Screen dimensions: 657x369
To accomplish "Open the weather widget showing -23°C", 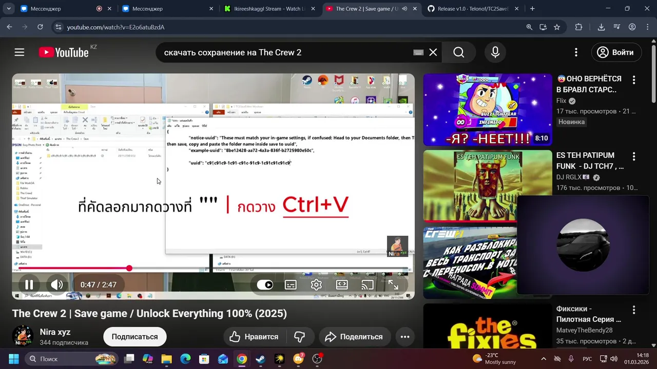I will tap(494, 359).
